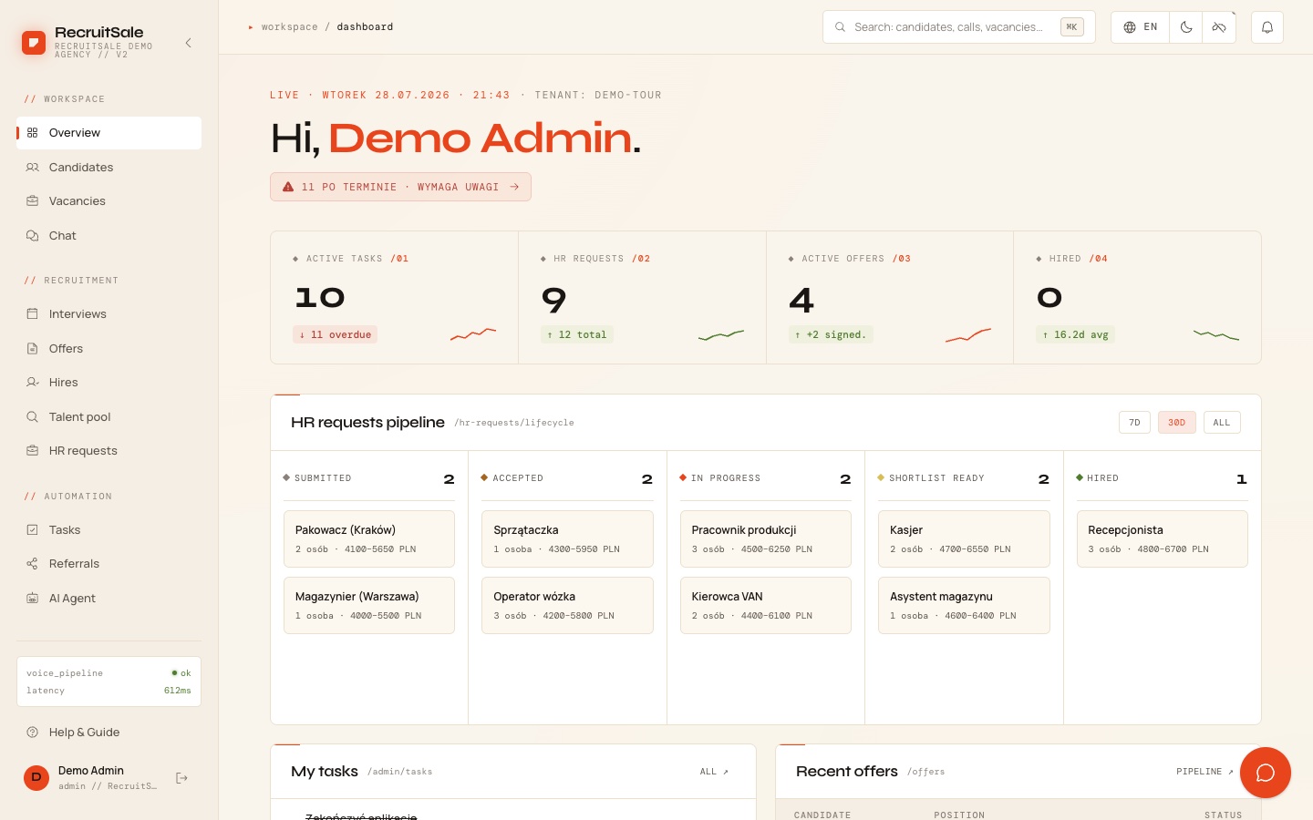Click the Demo Admin avatar circle
The width and height of the screenshot is (1313, 820).
(x=36, y=778)
